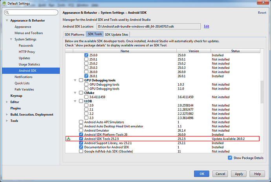Expand the Build, Execution, Deployment section

[7, 114]
